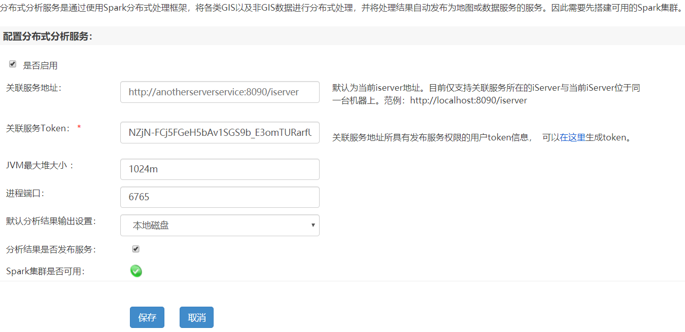The height and width of the screenshot is (332, 685).
Task: Click the 默认分析结果输出设置 label
Action: (51, 221)
